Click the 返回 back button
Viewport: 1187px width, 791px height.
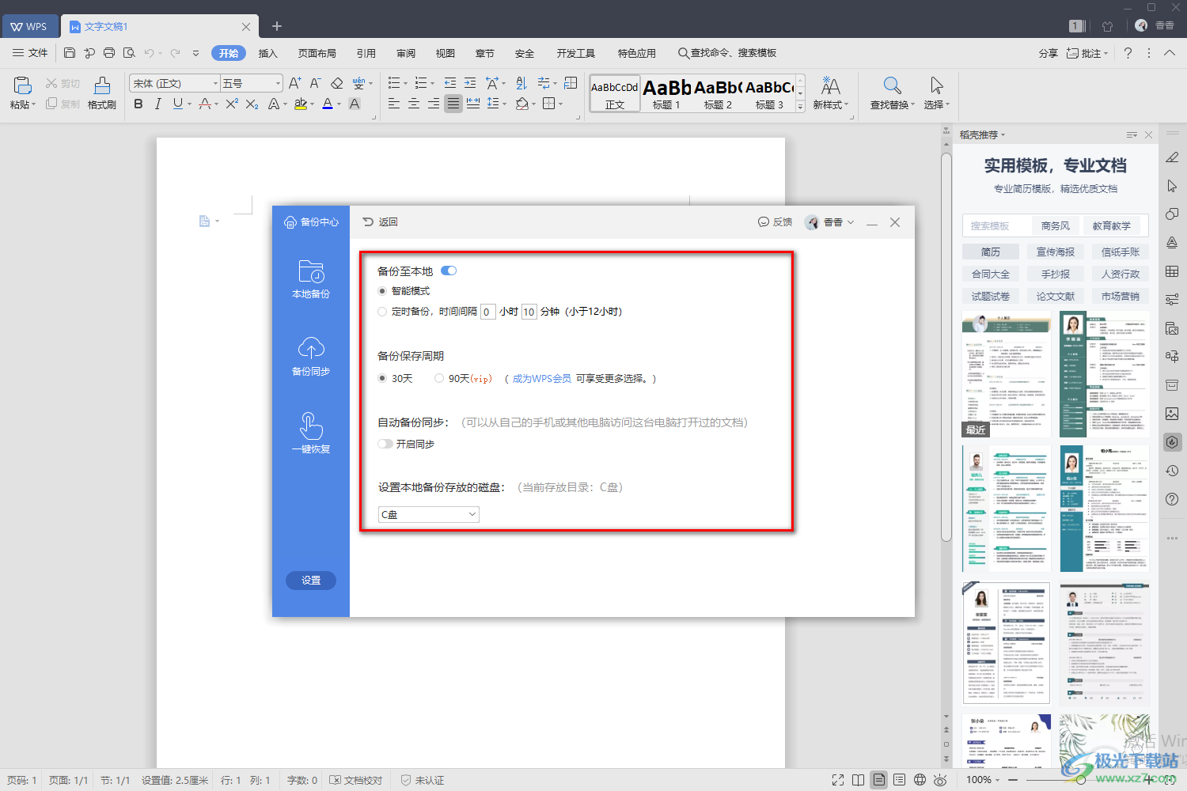381,222
